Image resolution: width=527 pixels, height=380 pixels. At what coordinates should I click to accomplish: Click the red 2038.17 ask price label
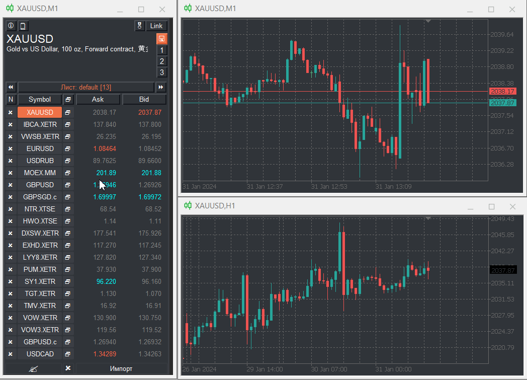tap(502, 92)
